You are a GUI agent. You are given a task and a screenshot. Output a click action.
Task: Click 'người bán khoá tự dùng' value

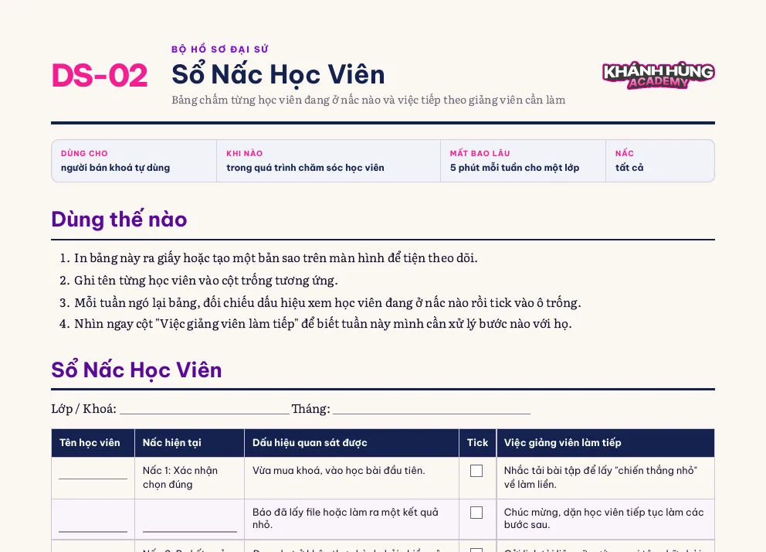pos(115,168)
